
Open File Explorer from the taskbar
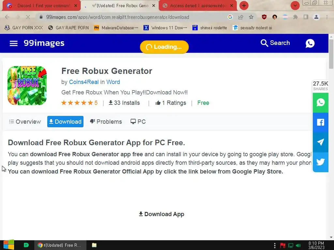tap(94, 245)
